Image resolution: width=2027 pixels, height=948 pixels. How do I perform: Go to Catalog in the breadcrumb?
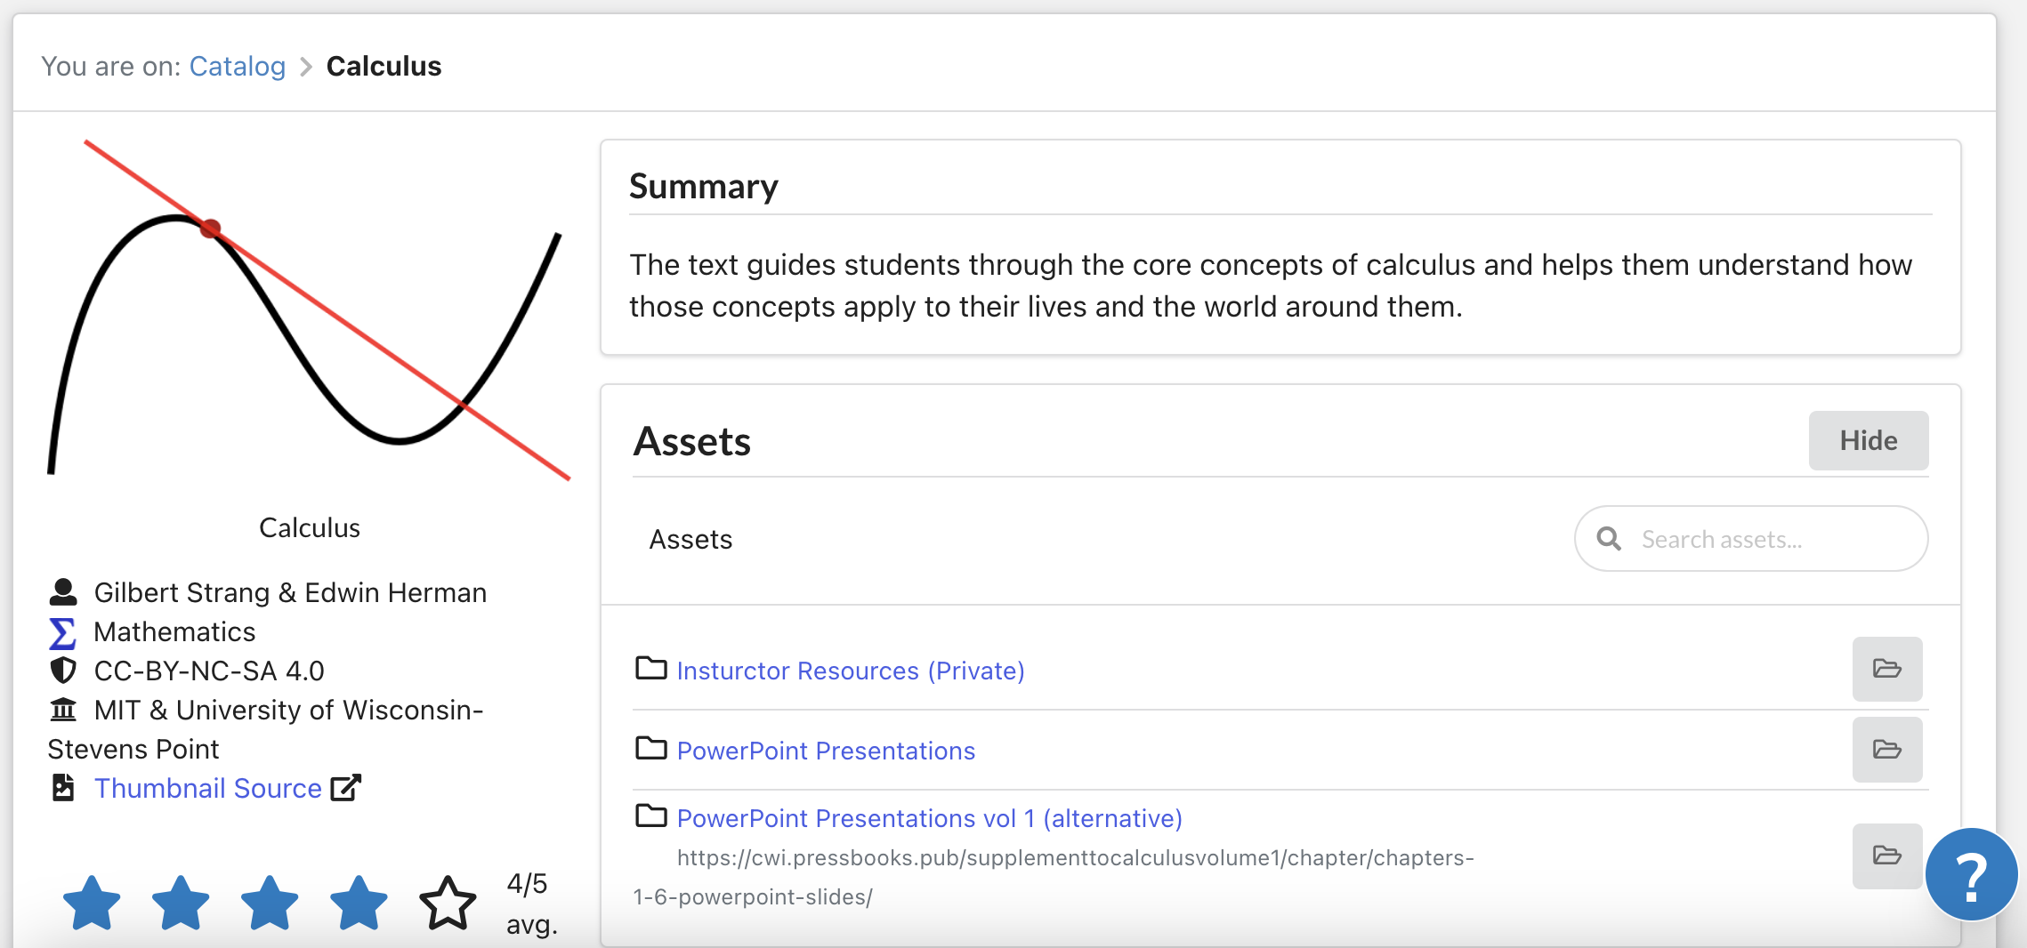pos(237,66)
